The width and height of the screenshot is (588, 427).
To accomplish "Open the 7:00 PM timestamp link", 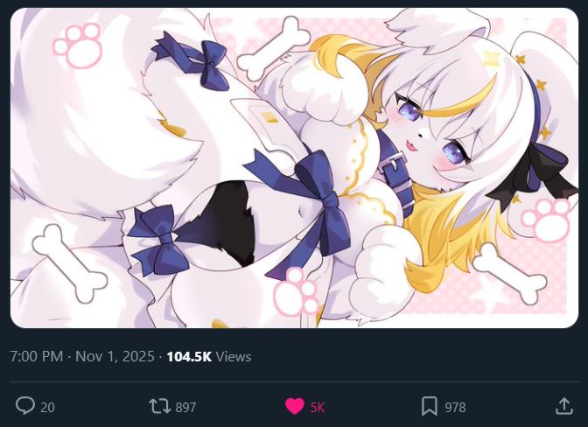I will [x=37, y=356].
